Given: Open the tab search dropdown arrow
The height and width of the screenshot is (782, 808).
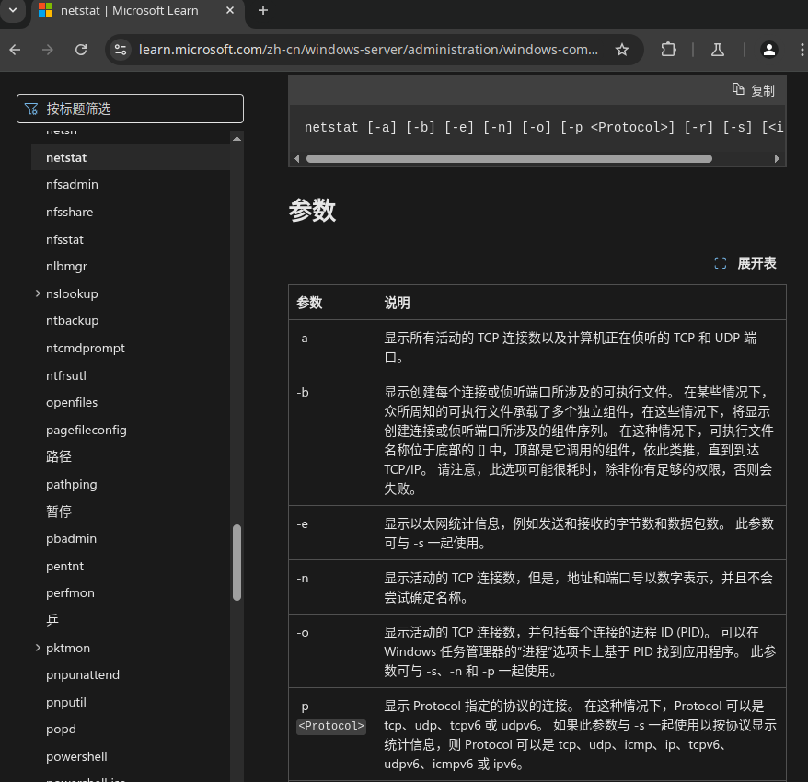Looking at the screenshot, I should pos(13,10).
